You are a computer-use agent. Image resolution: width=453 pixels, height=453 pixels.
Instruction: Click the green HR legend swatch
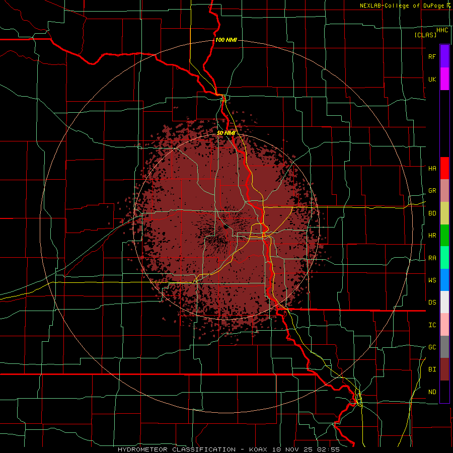444,236
